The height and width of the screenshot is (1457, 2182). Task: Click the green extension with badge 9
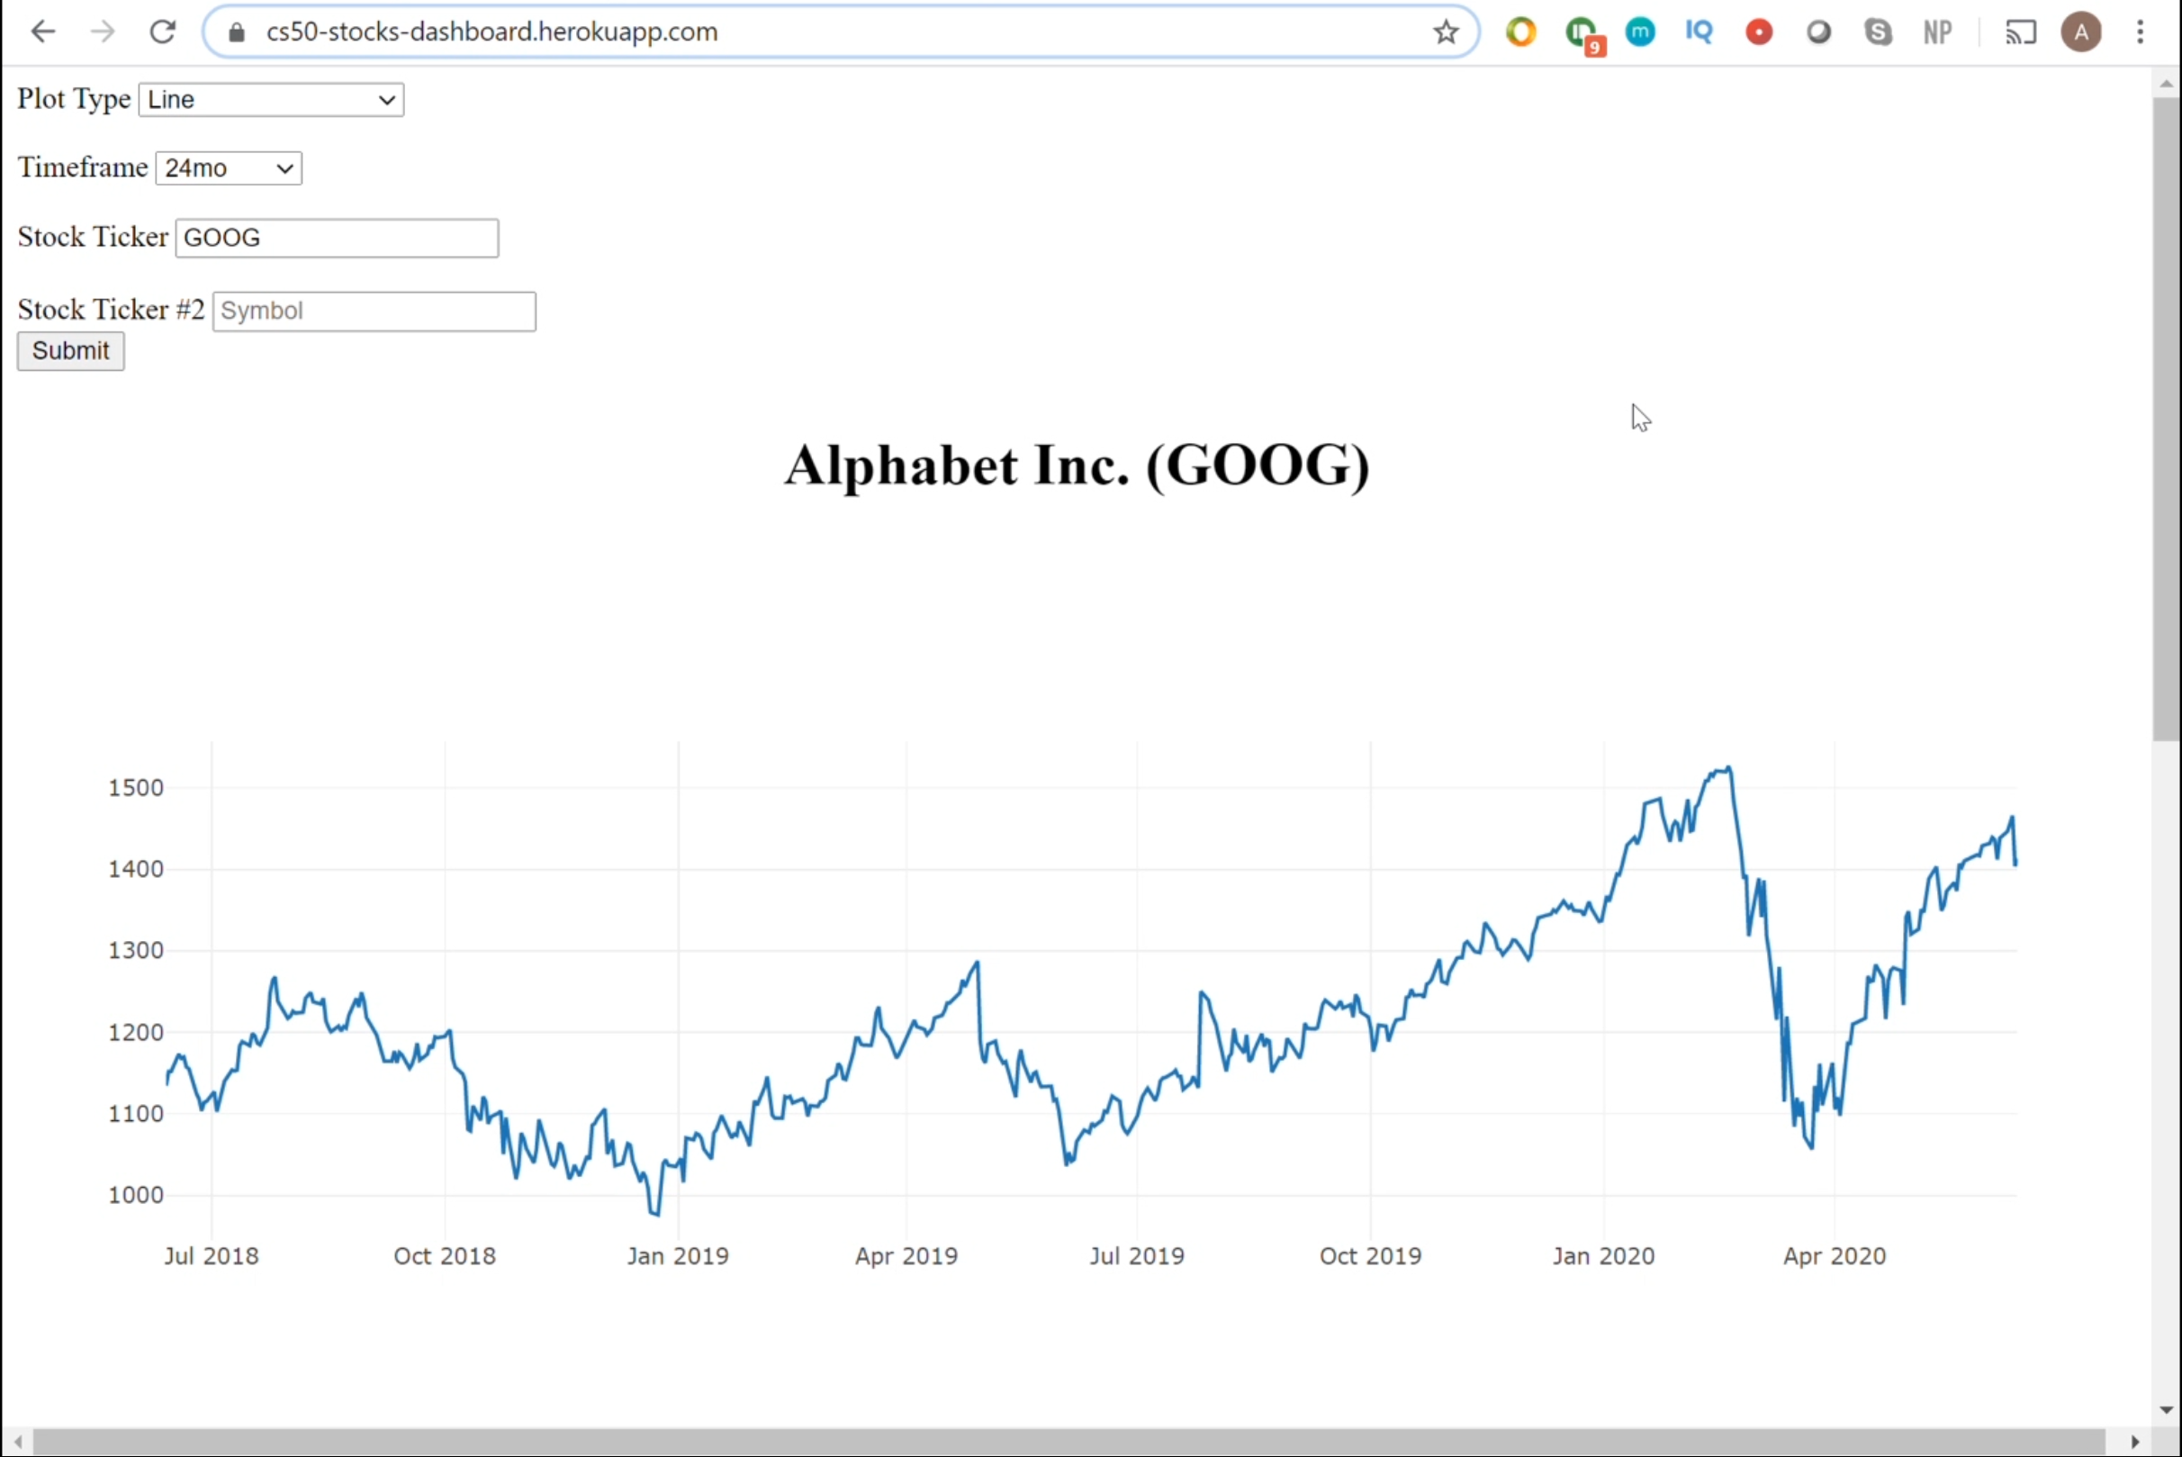point(1582,32)
